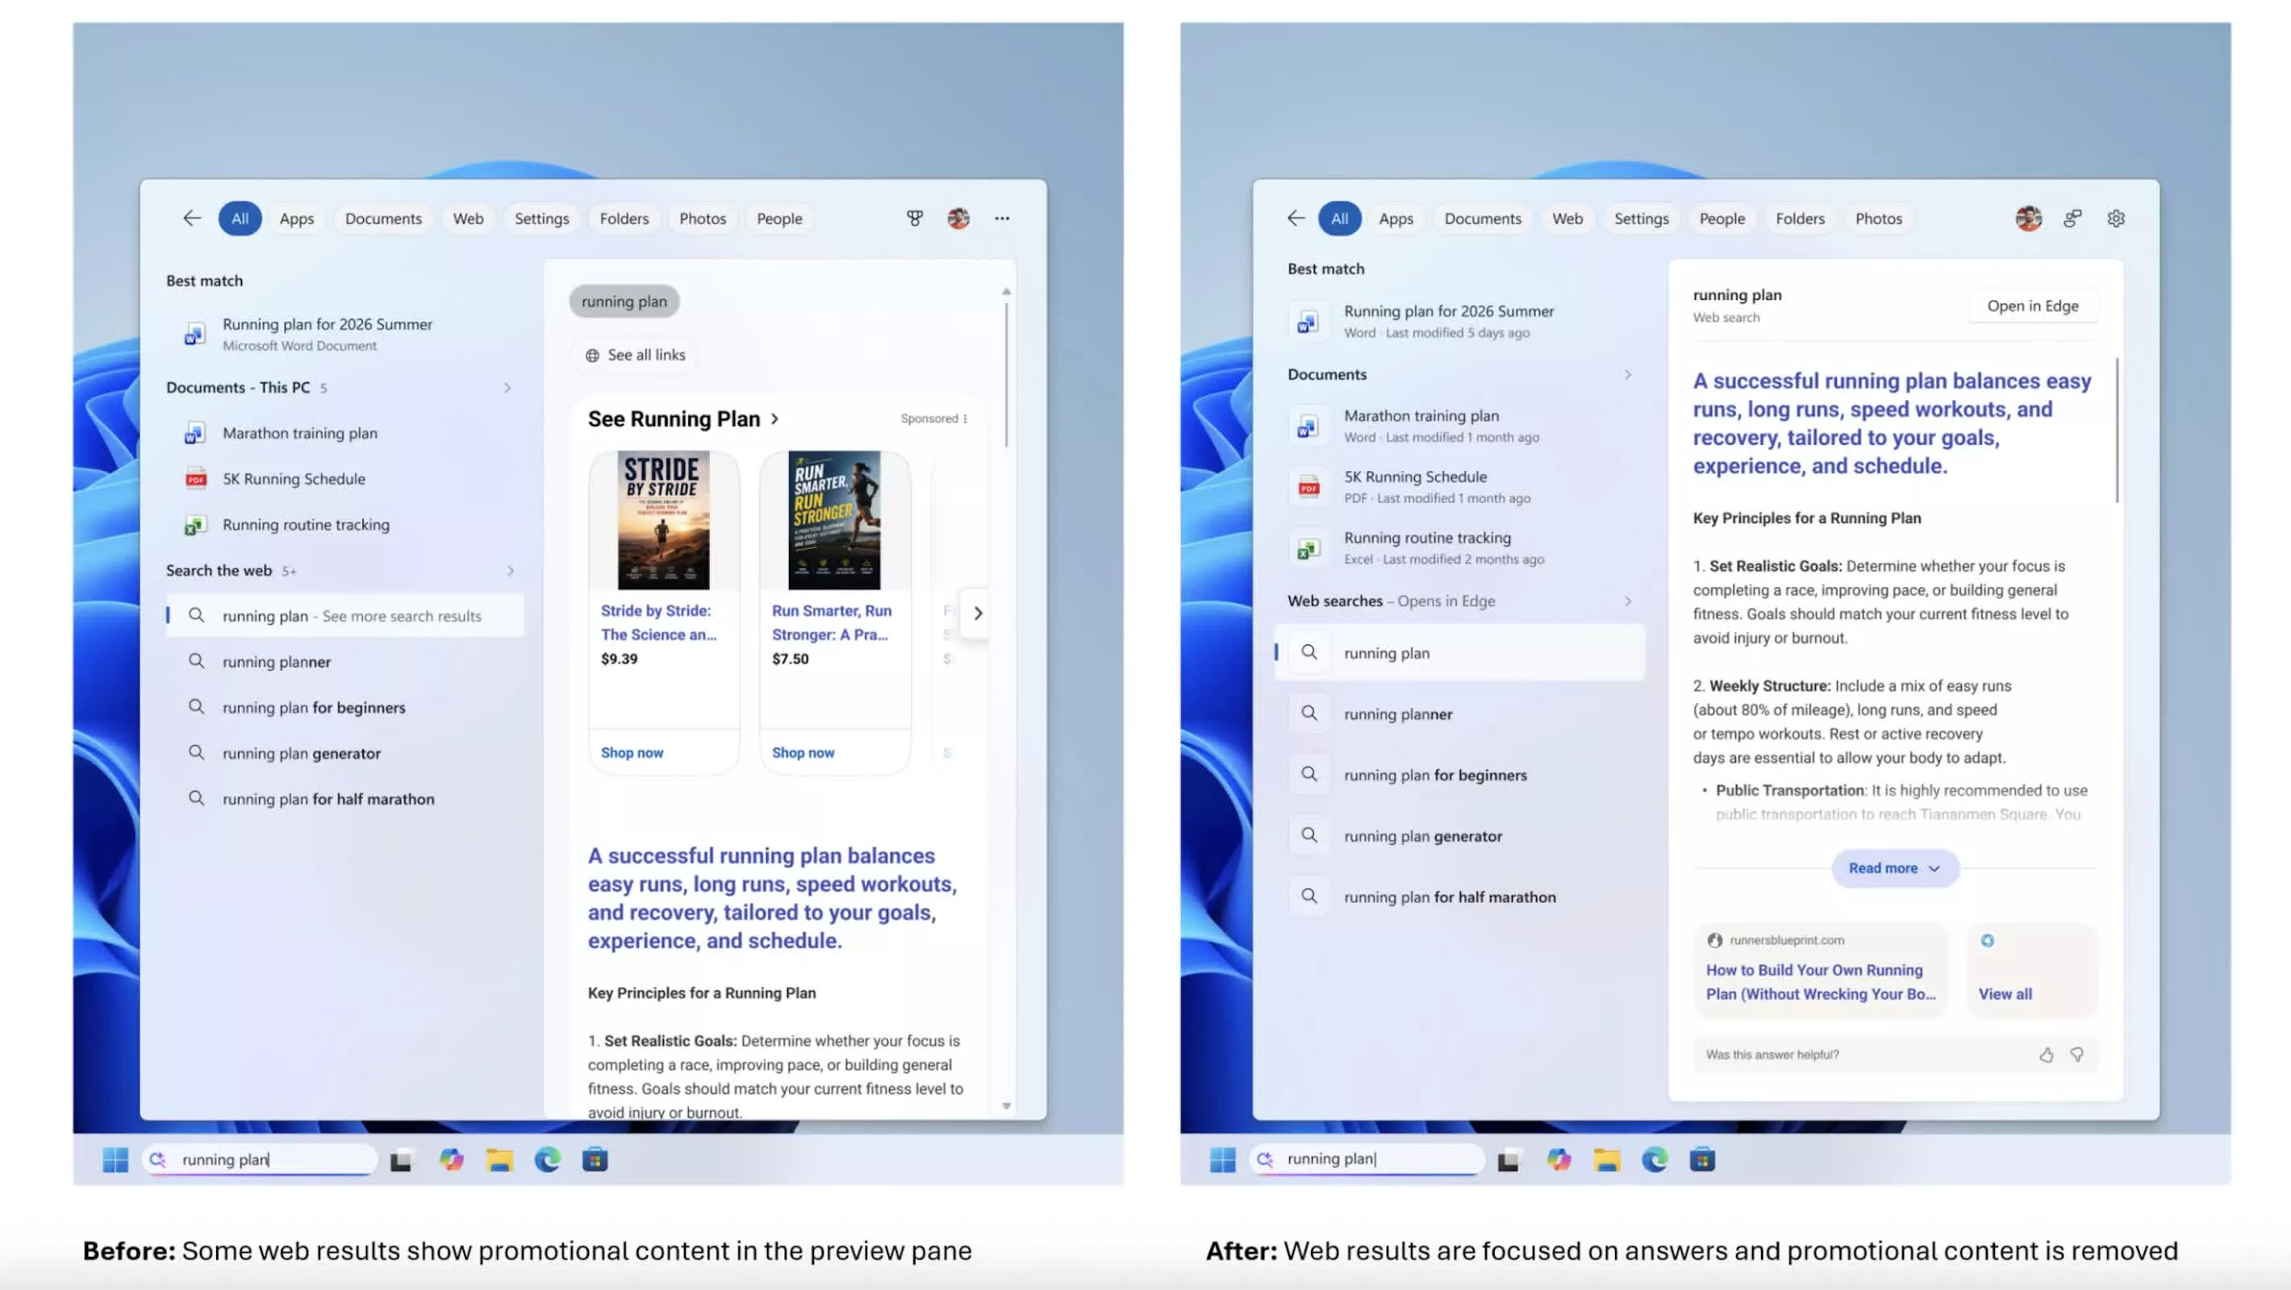This screenshot has width=2291, height=1290.
Task: Select running plan generator in the After panel
Action: coord(1459,837)
